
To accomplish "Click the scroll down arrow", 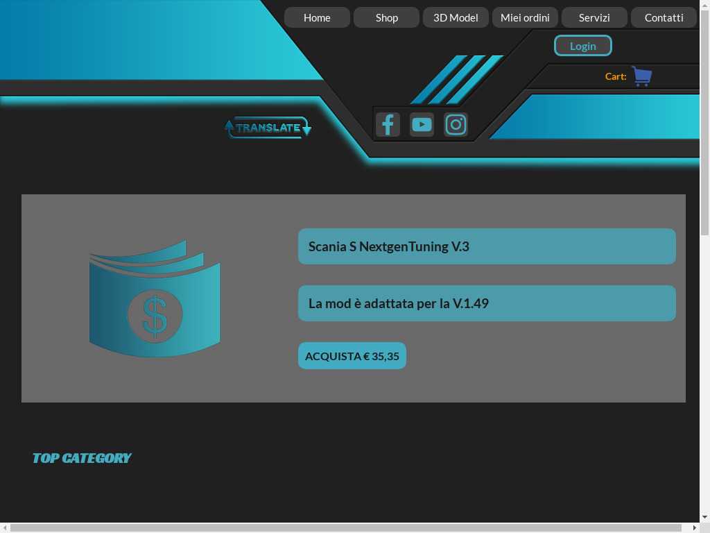I will [704, 517].
